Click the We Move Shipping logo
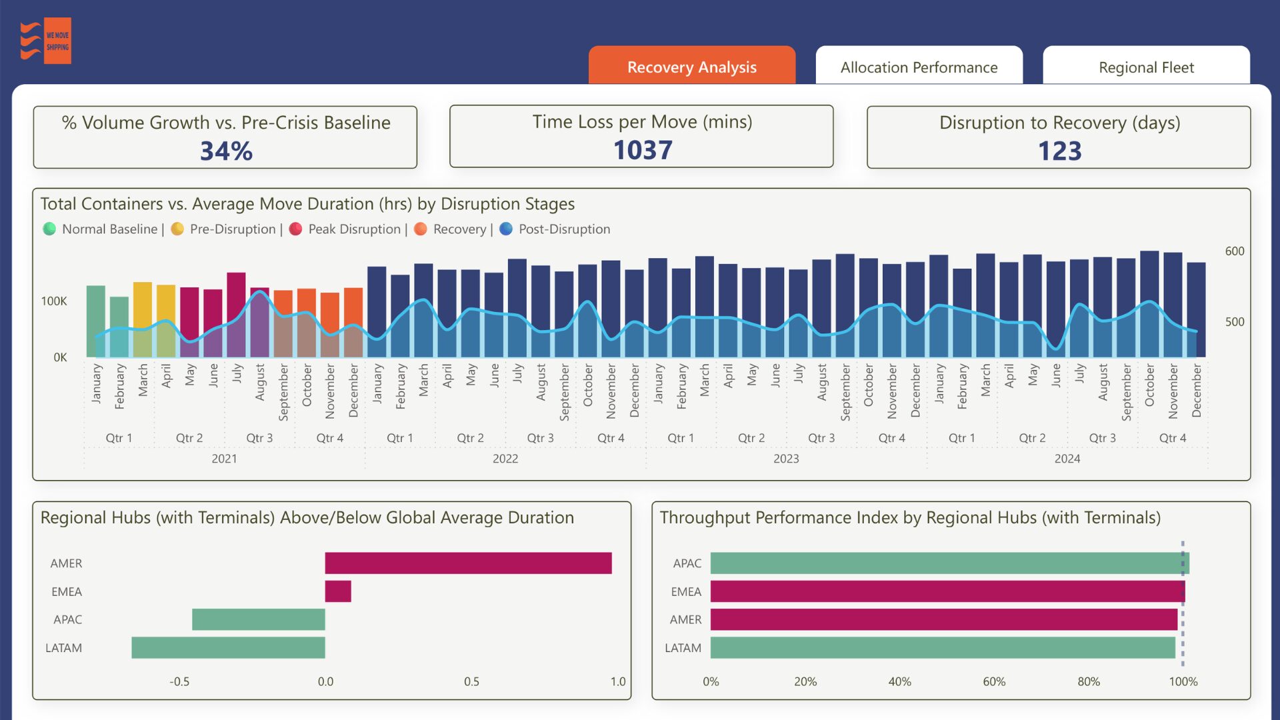 [x=46, y=41]
